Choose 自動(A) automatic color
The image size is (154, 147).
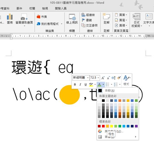click(118, 90)
